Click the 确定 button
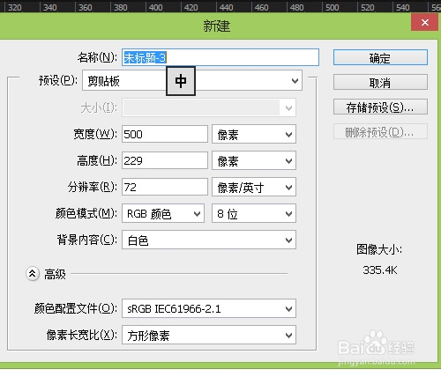441x377 pixels. coord(380,57)
